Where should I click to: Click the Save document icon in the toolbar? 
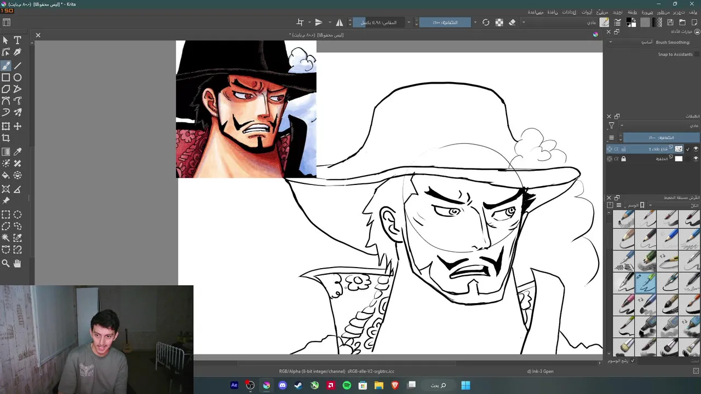tap(670, 22)
